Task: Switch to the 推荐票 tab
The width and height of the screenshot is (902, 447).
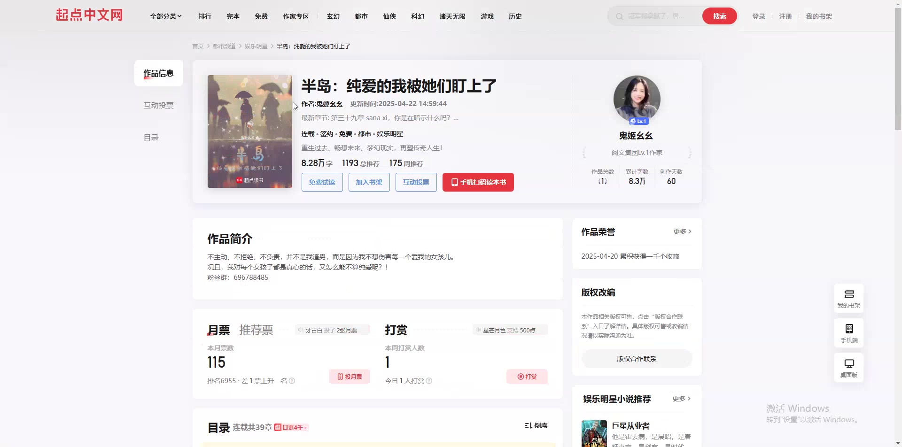Action: (256, 330)
